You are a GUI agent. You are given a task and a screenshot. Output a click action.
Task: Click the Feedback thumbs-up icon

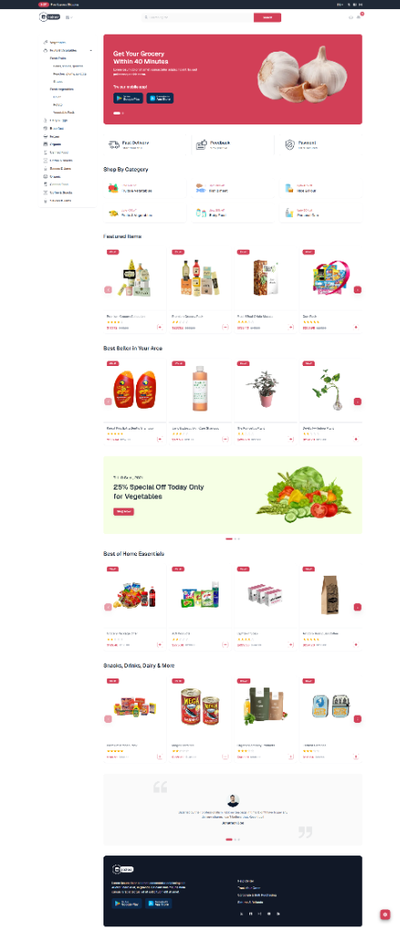pos(201,144)
